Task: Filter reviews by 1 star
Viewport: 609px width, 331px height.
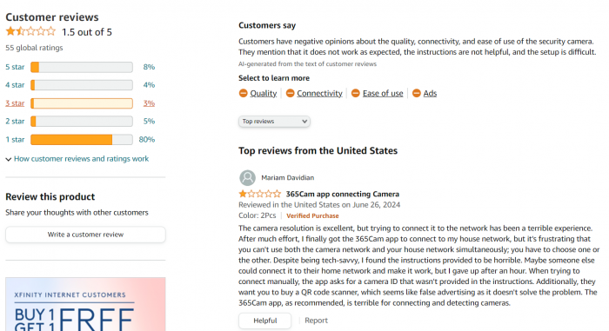Action: pos(15,139)
